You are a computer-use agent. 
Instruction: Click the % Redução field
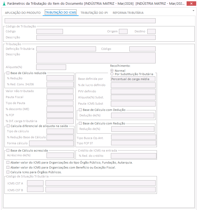click(x=60, y=78)
